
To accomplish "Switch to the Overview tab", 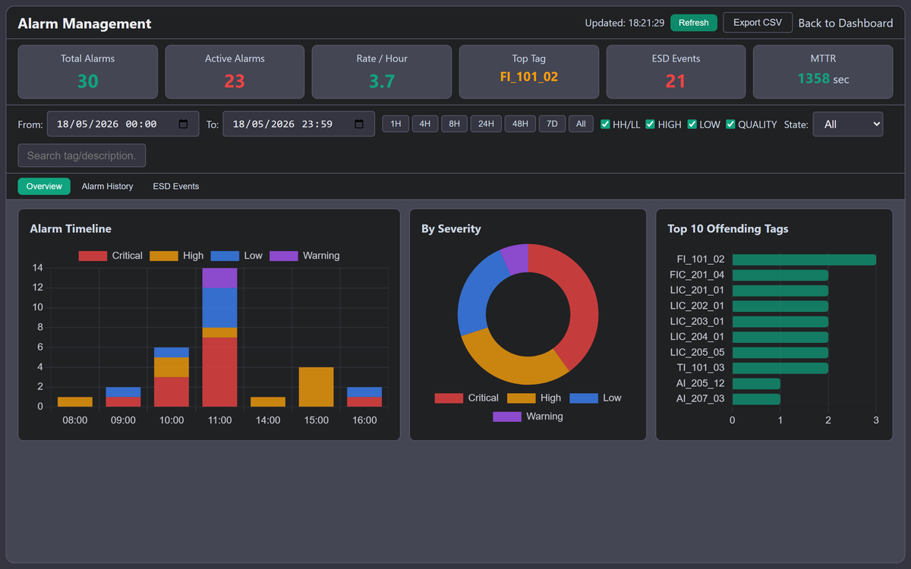I will coord(44,186).
